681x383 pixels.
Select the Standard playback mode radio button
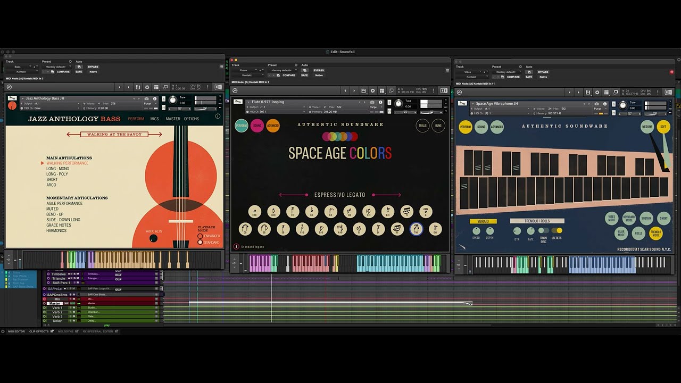pyautogui.click(x=200, y=242)
